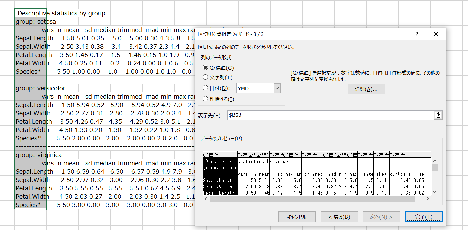
Task: Click 完了(F) to finish the wizard
Action: click(x=424, y=216)
